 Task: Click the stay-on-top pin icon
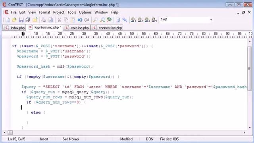point(125,20)
